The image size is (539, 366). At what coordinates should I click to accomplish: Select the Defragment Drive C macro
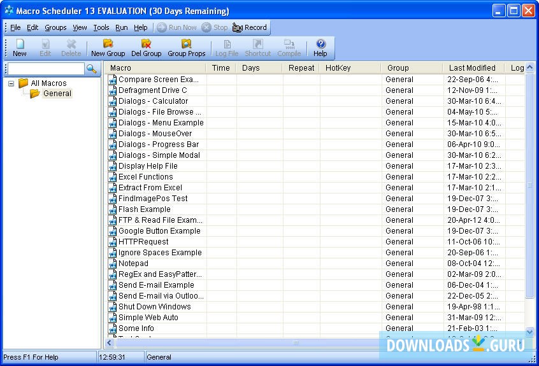click(x=153, y=90)
